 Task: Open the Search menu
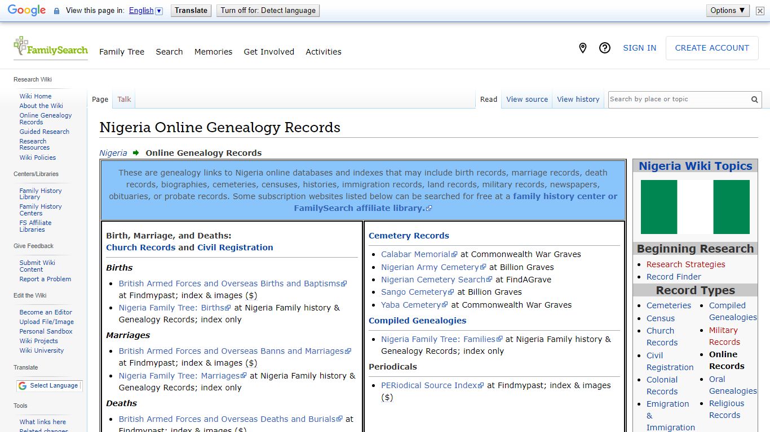(169, 52)
